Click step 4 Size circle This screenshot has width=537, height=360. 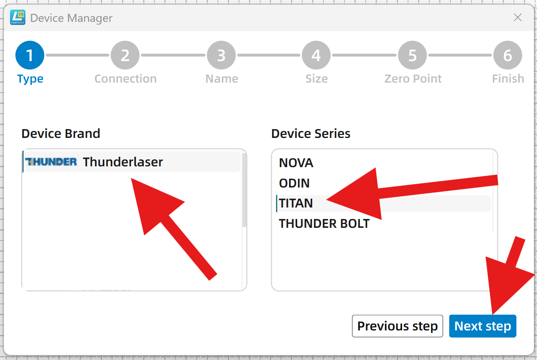coord(316,55)
